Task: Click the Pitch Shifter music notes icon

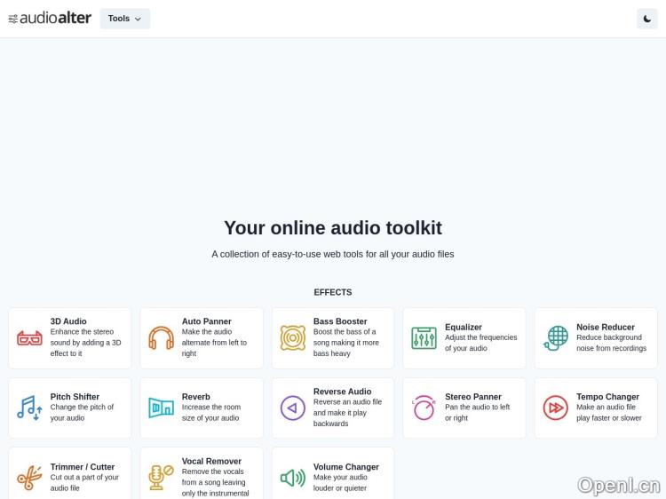Action: [29, 408]
